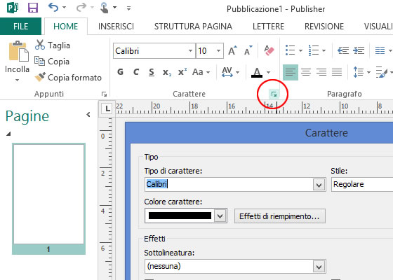Open Colore carattere dropdown arrow
The width and height of the screenshot is (393, 280).
click(x=220, y=216)
